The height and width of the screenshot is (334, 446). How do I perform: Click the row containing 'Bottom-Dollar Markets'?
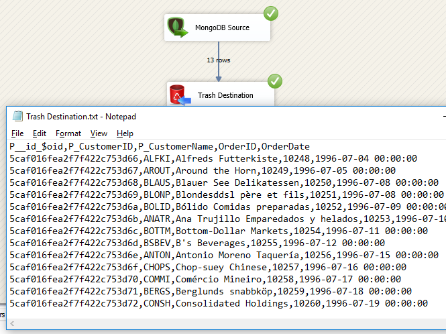[219, 231]
